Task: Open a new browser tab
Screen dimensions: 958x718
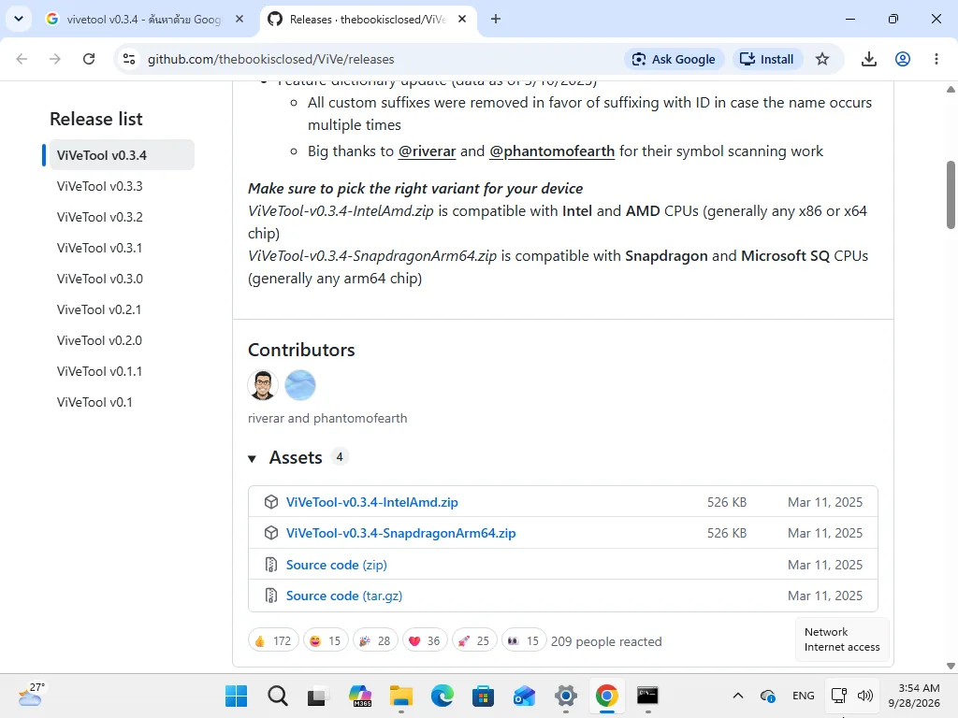Action: tap(496, 19)
